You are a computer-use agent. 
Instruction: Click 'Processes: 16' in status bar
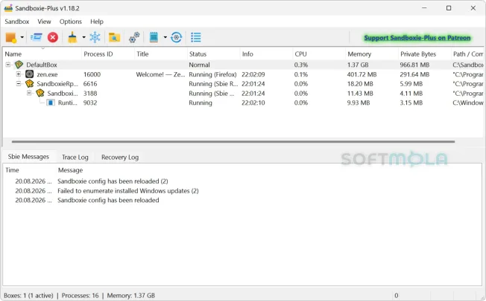[80, 296]
